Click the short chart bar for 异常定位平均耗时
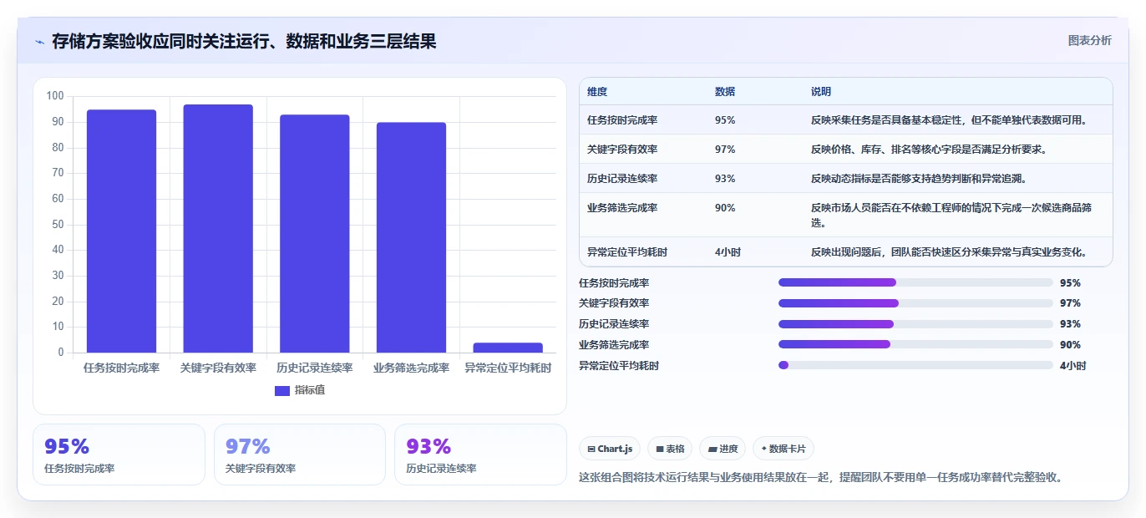 pyautogui.click(x=508, y=348)
